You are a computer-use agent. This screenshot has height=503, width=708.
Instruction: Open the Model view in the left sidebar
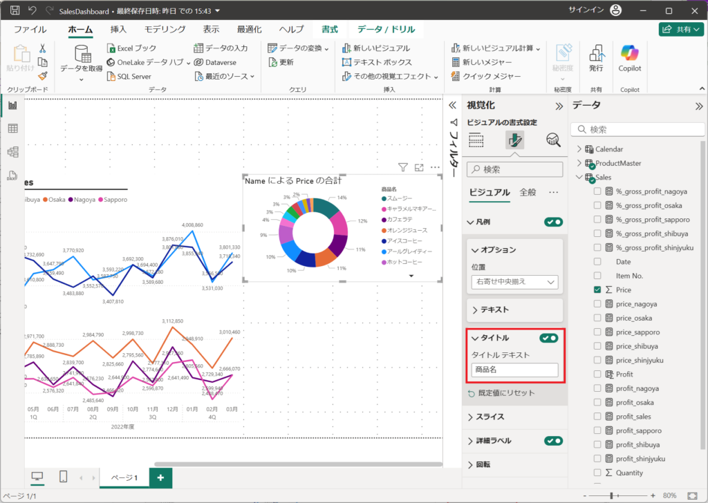pos(12,152)
